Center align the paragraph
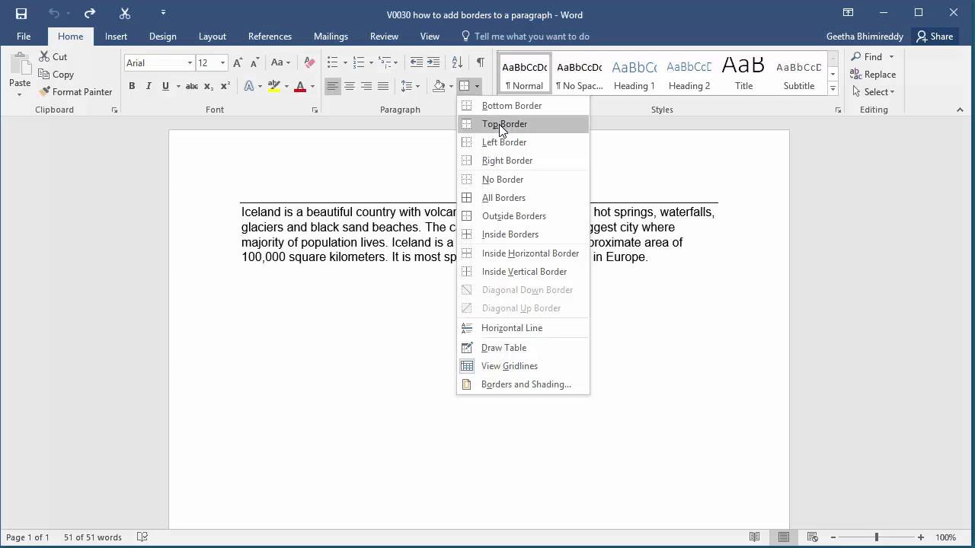 tap(350, 86)
